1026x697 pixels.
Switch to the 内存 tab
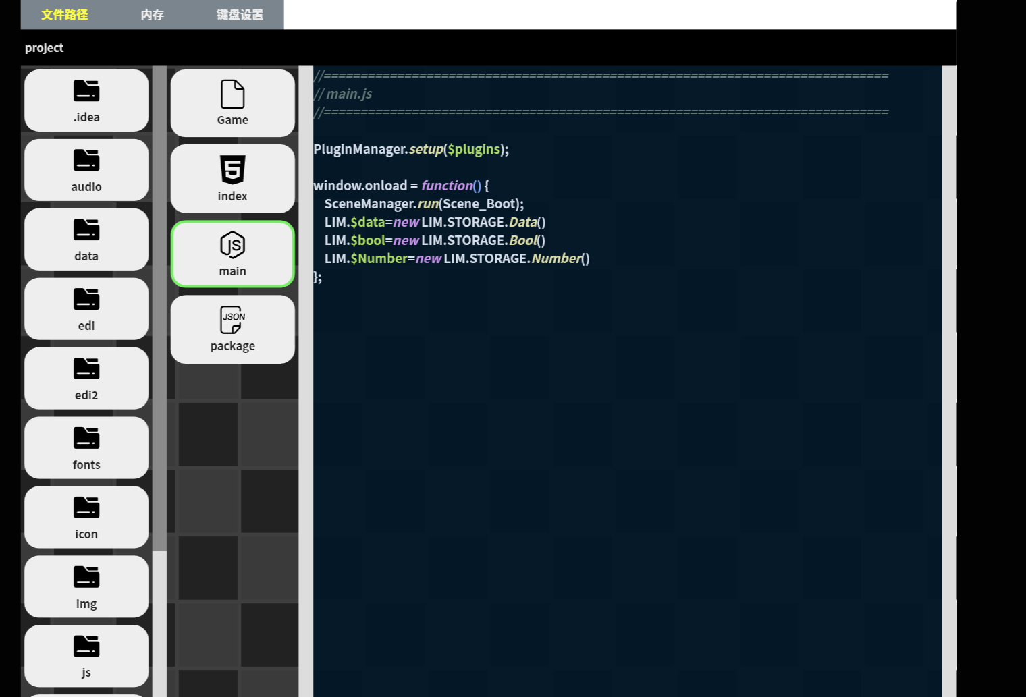click(x=153, y=15)
